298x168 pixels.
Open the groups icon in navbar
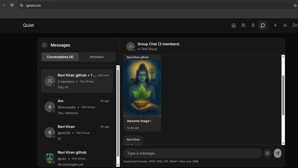click(x=243, y=25)
